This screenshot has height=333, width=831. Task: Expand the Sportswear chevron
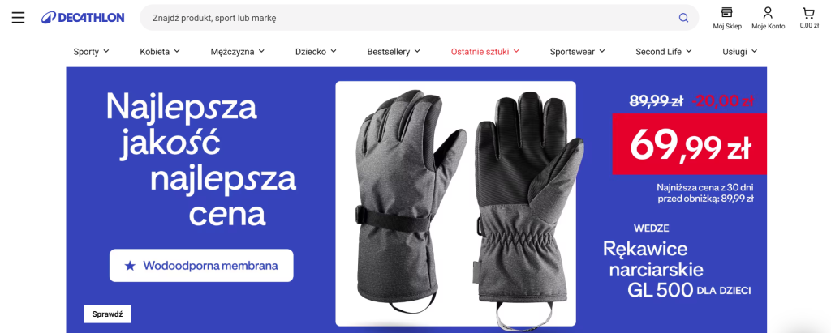[602, 51]
